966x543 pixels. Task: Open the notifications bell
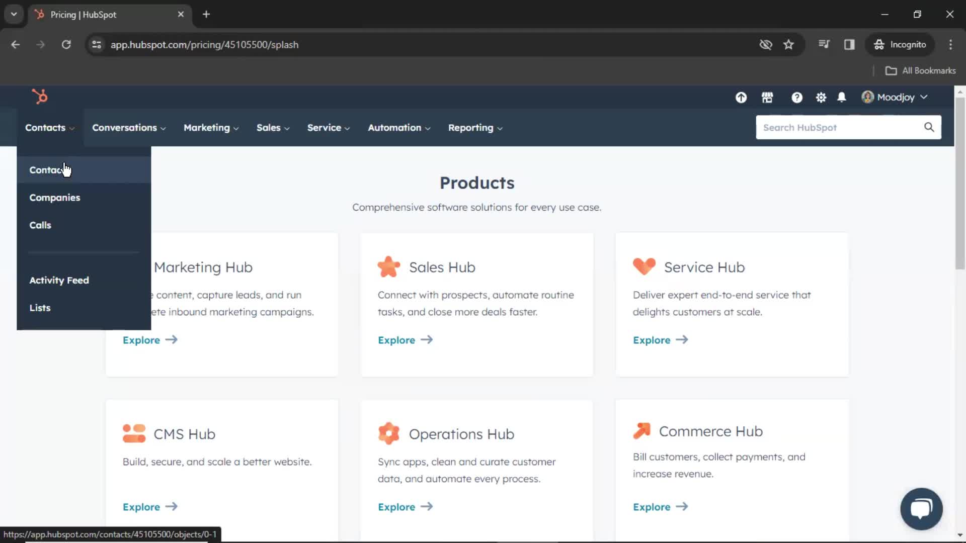click(x=841, y=98)
